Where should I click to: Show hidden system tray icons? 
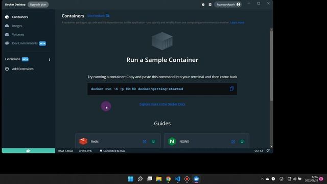coord(262,179)
